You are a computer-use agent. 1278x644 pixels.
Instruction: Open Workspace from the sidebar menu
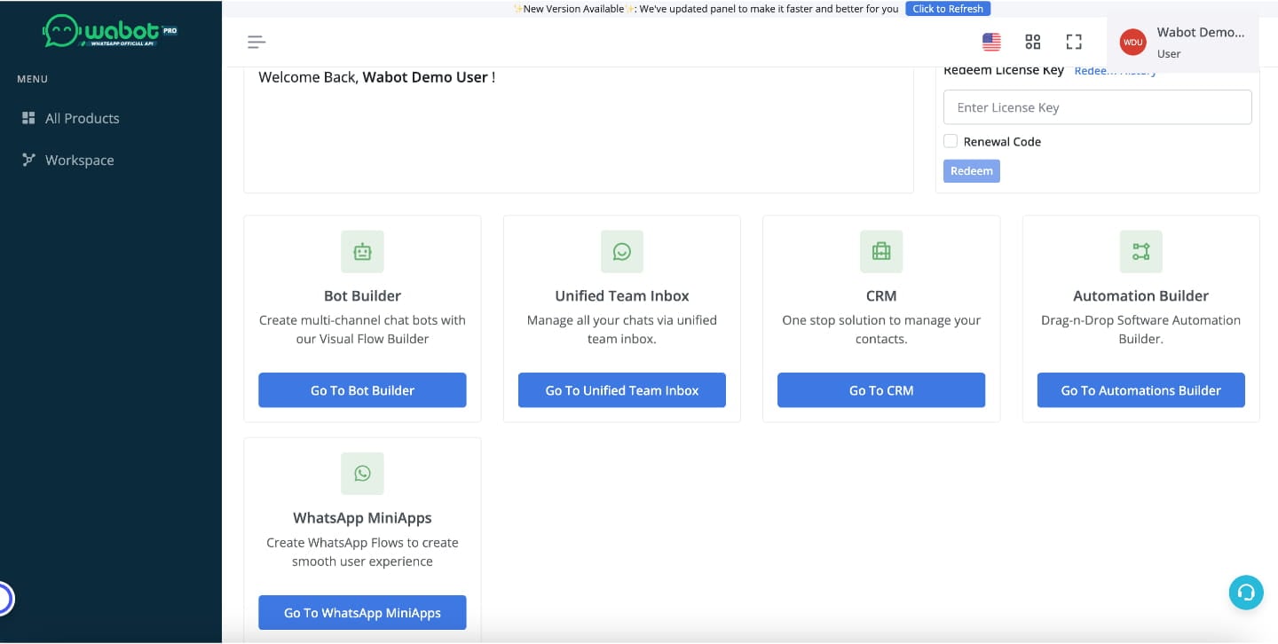tap(79, 161)
